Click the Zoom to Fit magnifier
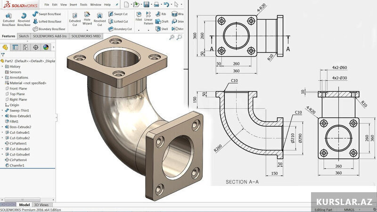The height and width of the screenshot is (212, 377). pos(172,37)
